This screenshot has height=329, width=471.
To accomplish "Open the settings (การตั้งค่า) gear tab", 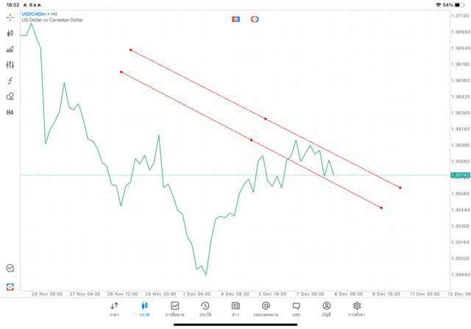I will pos(357,309).
